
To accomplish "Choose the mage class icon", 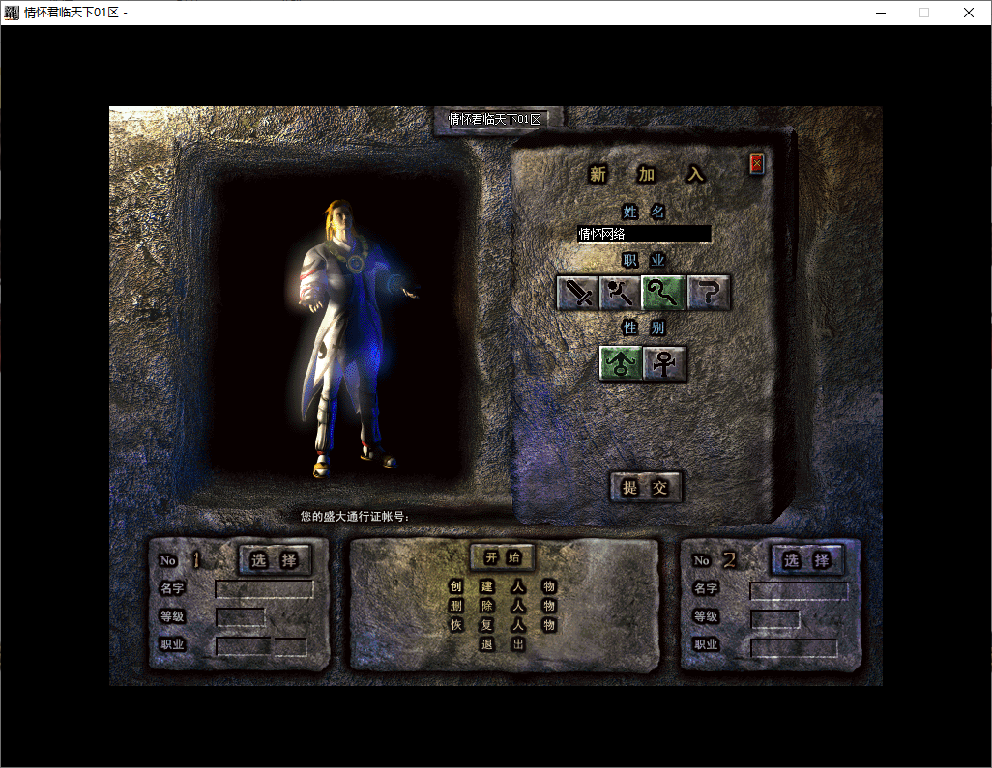I will click(620, 293).
